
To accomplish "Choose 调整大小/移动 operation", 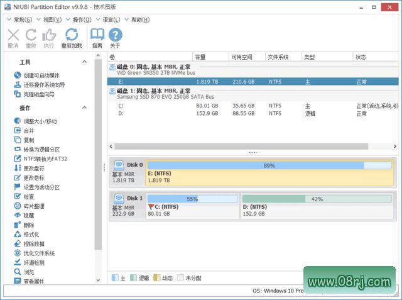I will (x=35, y=121).
